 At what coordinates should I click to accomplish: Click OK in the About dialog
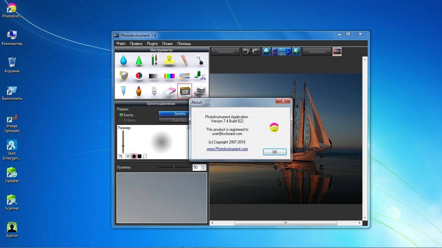point(275,152)
